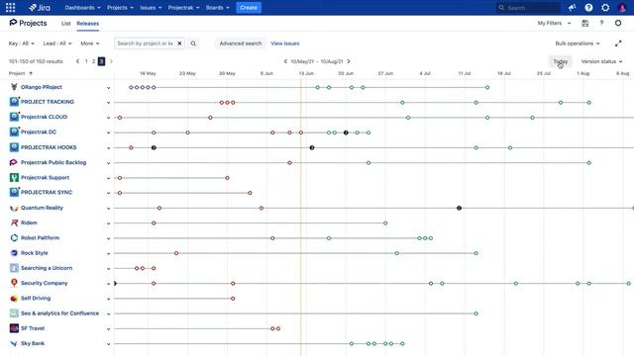Open the Issues menu
The width and height of the screenshot is (634, 356).
151,8
